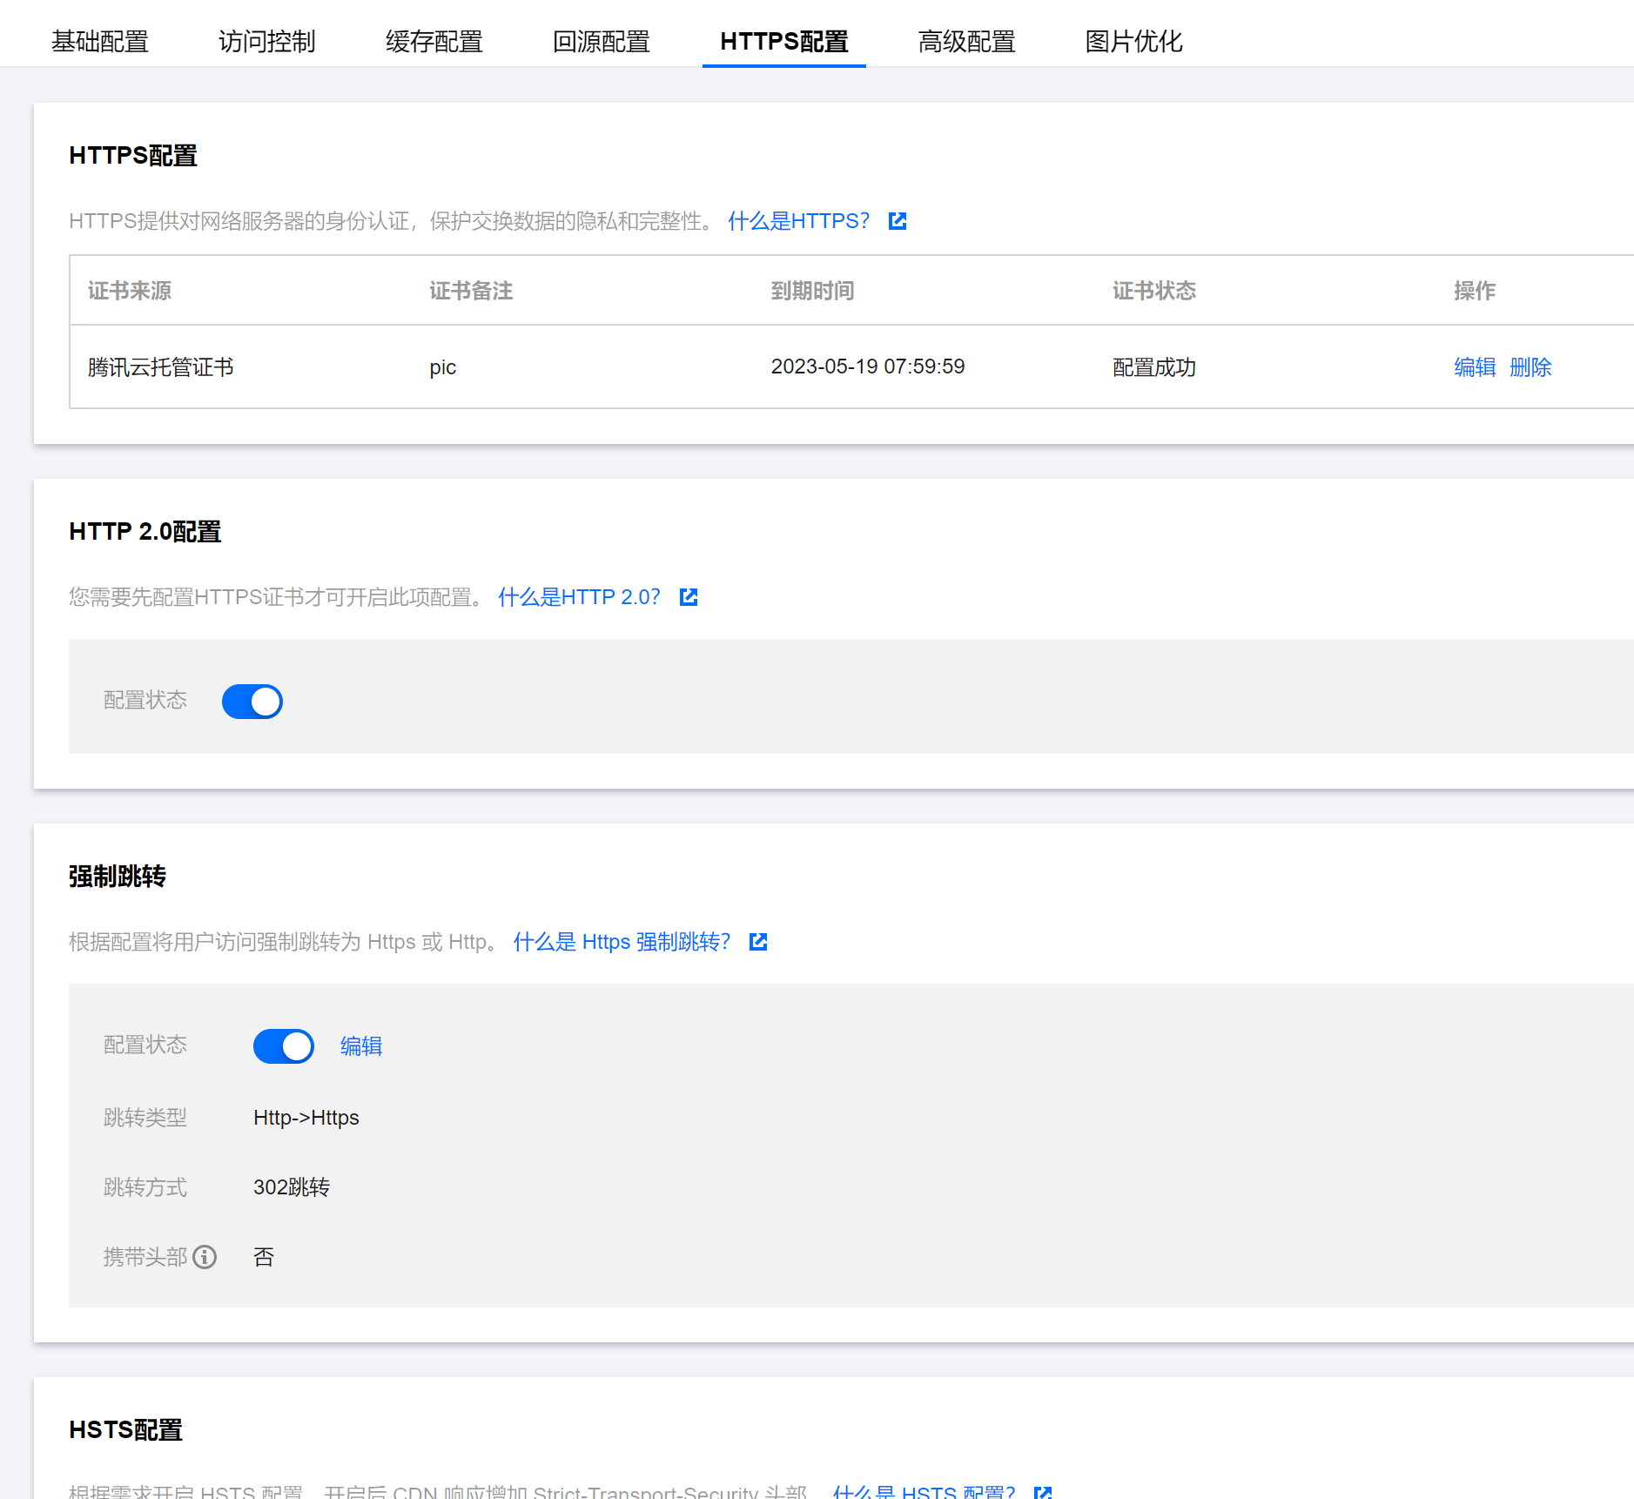Click the 证书备注 column header
This screenshot has width=1634, height=1499.
471,291
